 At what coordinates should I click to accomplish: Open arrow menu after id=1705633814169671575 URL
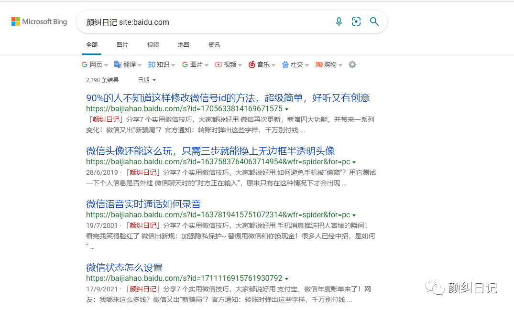pyautogui.click(x=287, y=109)
